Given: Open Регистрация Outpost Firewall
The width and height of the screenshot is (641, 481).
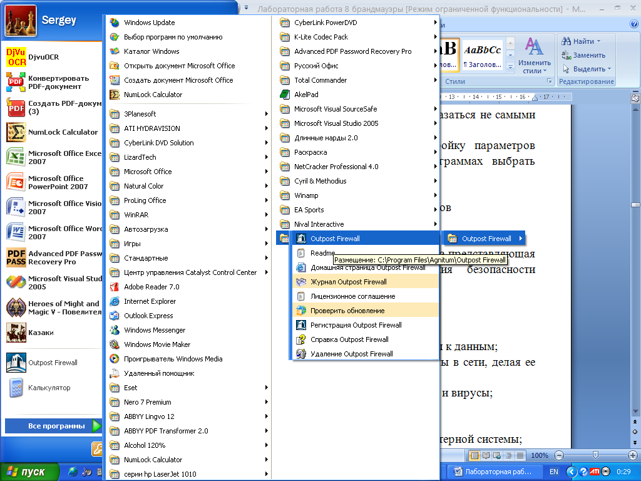Looking at the screenshot, I should pos(365,325).
